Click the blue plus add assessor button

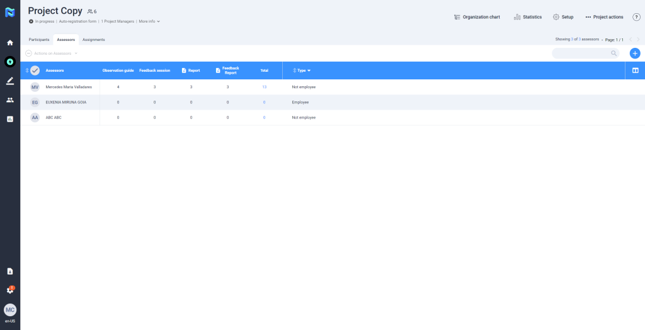635,54
